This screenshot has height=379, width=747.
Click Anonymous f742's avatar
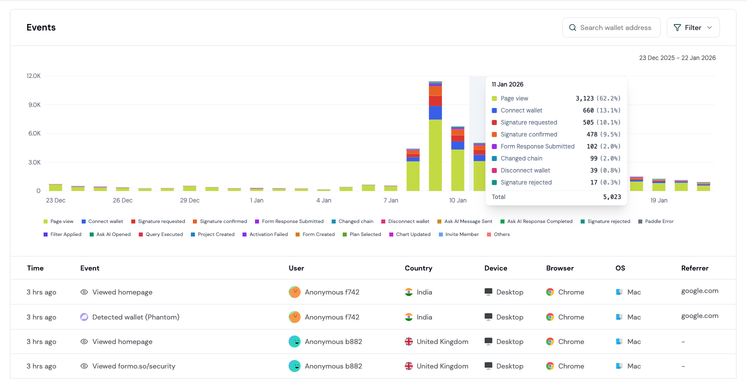295,292
